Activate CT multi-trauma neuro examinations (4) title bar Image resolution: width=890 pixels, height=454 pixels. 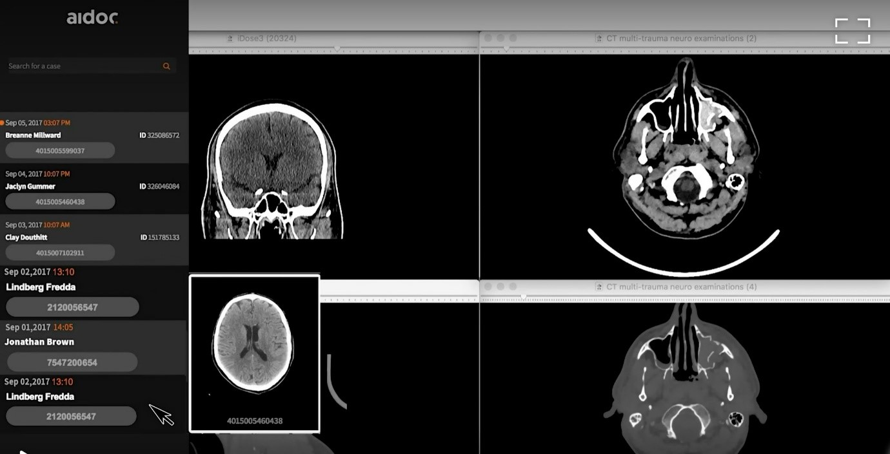pos(681,287)
